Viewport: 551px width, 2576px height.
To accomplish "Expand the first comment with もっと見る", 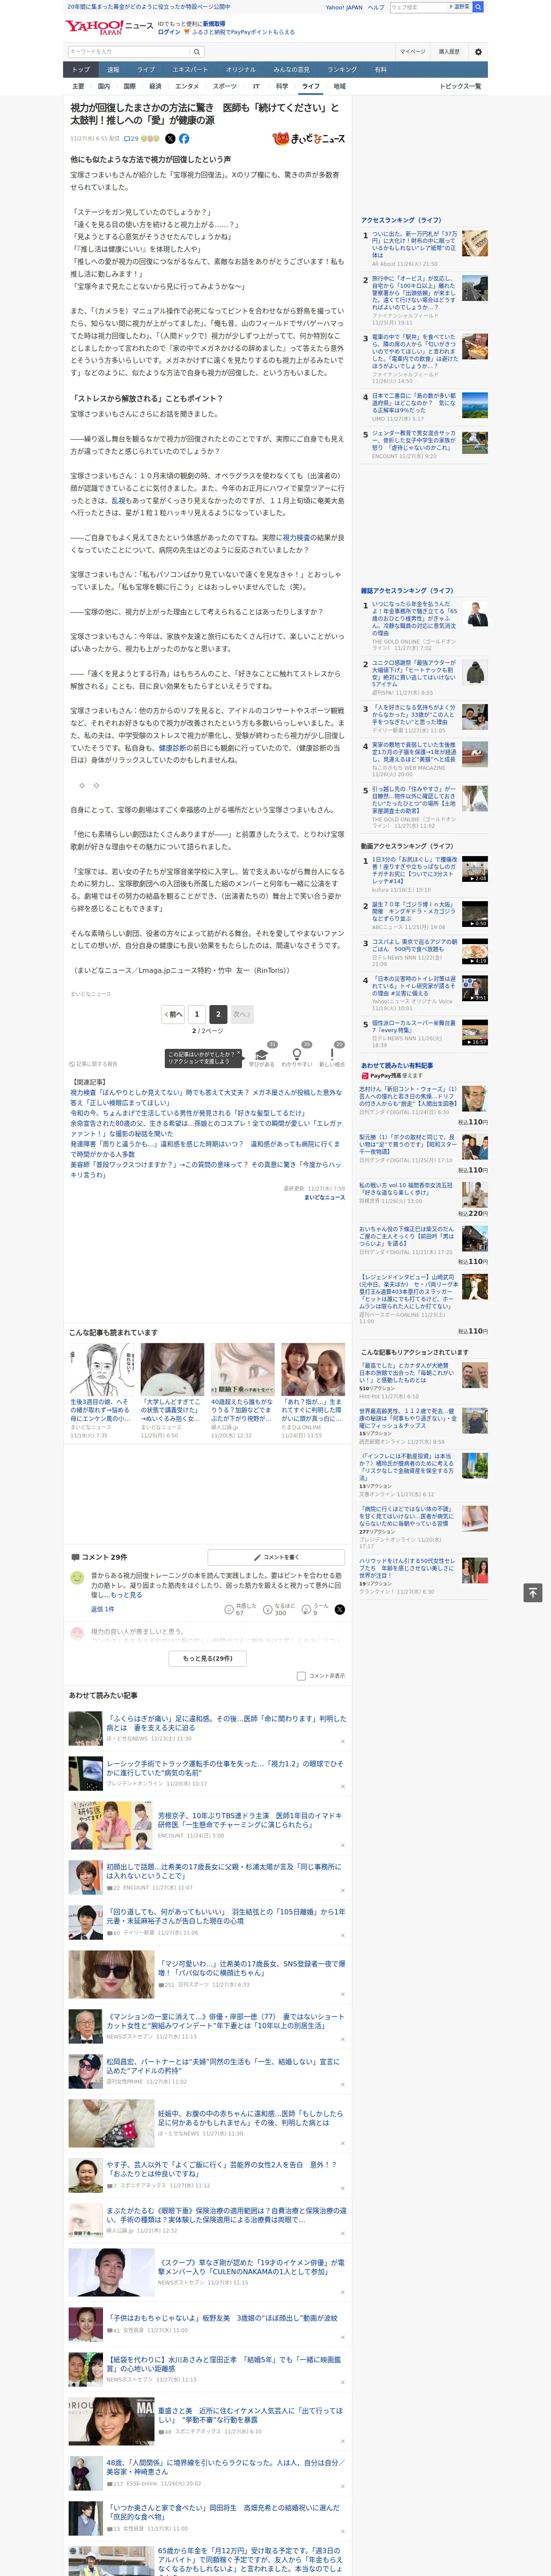I will [126, 1595].
